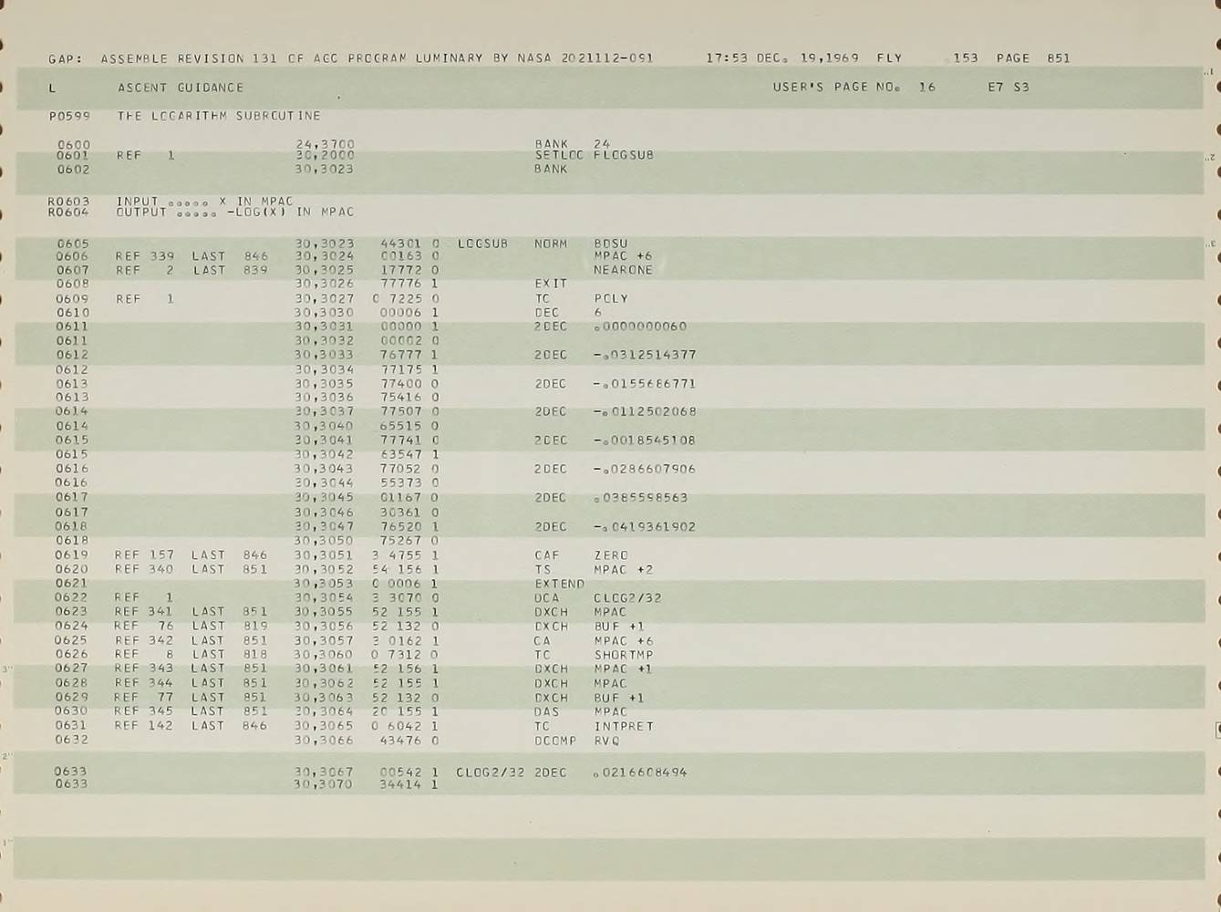1221x912 pixels.
Task: Click the 'DAS' opcode
Action: [547, 712]
